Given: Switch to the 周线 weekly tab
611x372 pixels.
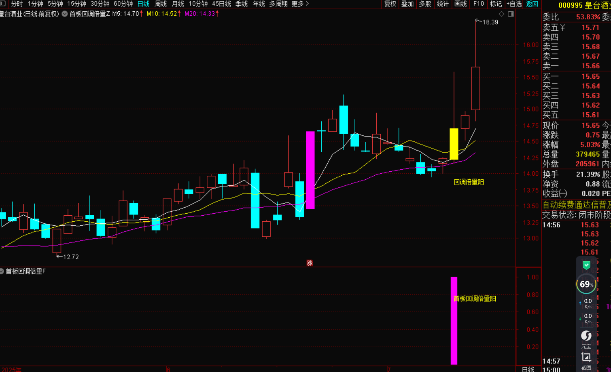Looking at the screenshot, I should pyautogui.click(x=161, y=4).
